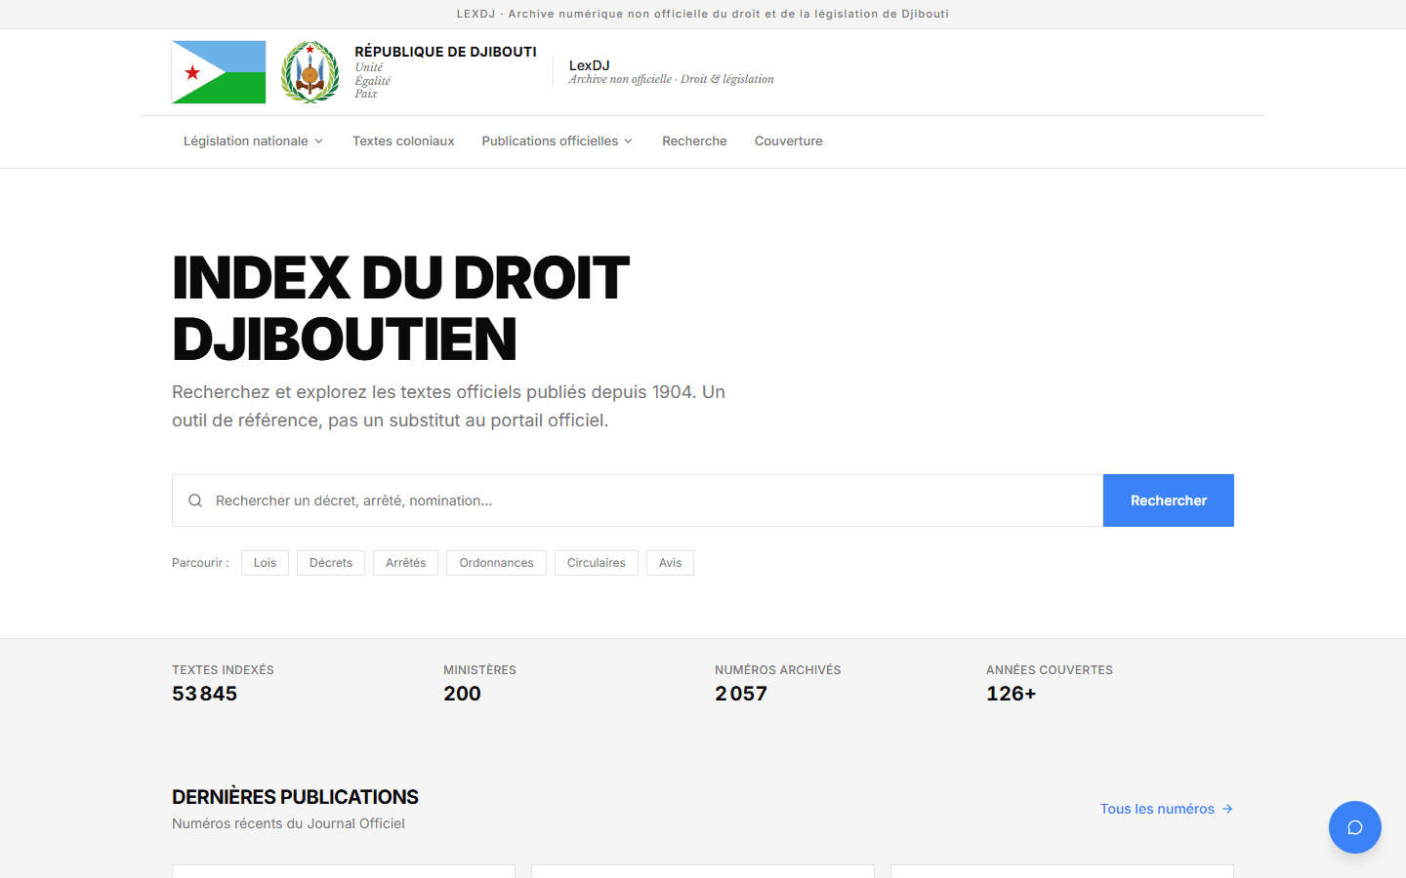The width and height of the screenshot is (1406, 878).
Task: Open the Couverture menu item
Action: pos(789,141)
